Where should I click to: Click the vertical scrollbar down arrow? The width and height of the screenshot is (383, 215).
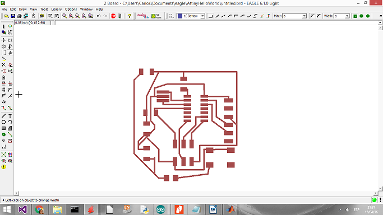380,189
